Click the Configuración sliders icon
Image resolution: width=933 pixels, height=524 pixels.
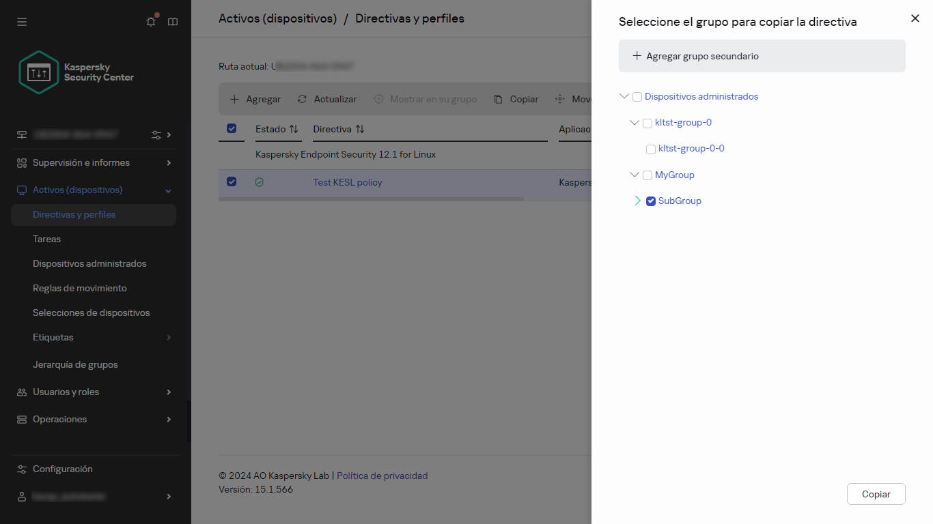pyautogui.click(x=22, y=469)
